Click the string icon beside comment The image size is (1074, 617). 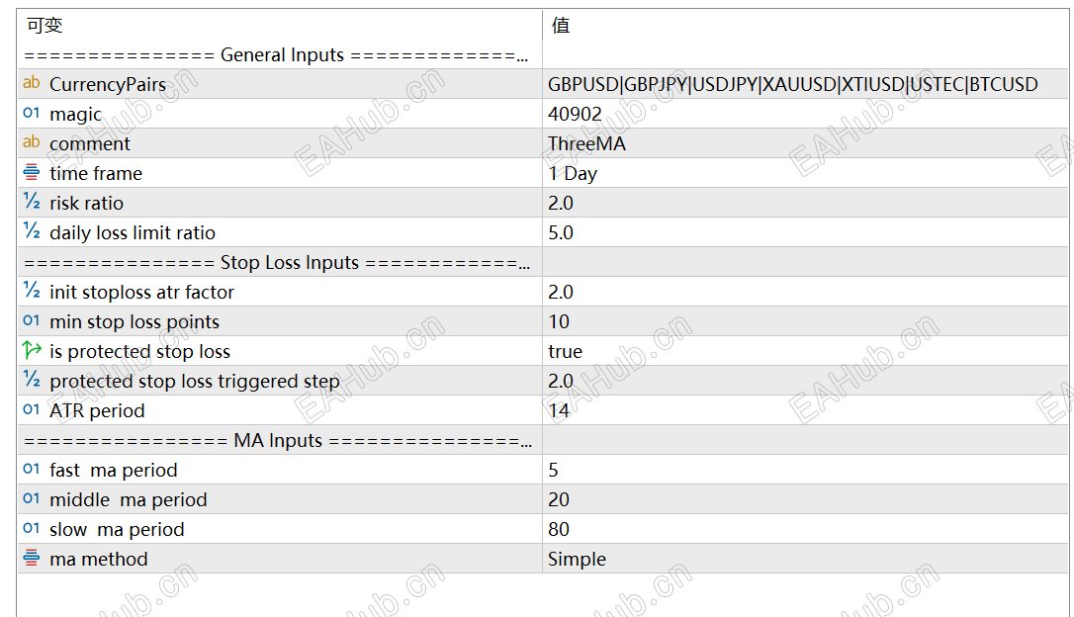(x=32, y=143)
